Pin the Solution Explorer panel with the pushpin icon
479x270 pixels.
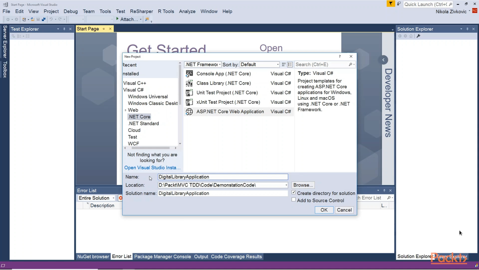467,29
